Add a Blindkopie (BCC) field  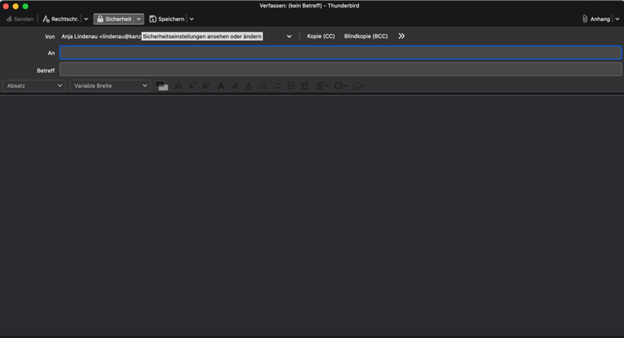tap(366, 36)
